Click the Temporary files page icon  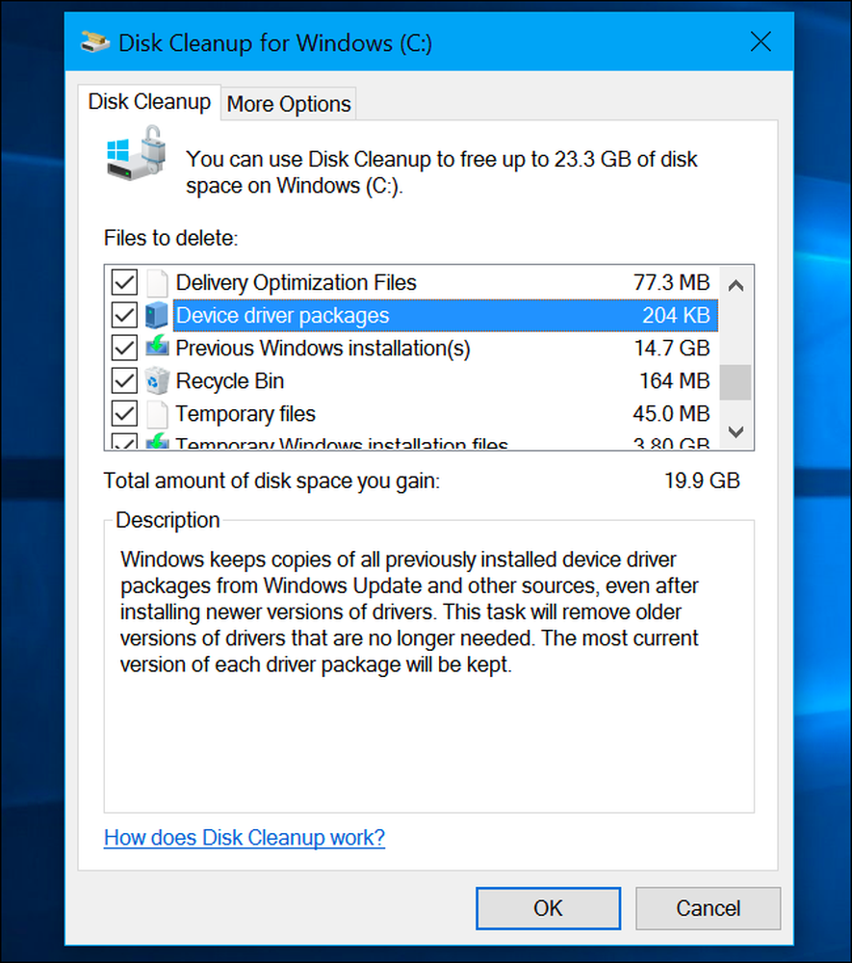[x=157, y=414]
